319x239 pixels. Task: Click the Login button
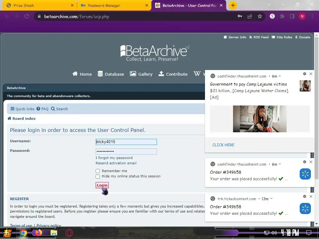point(102,185)
